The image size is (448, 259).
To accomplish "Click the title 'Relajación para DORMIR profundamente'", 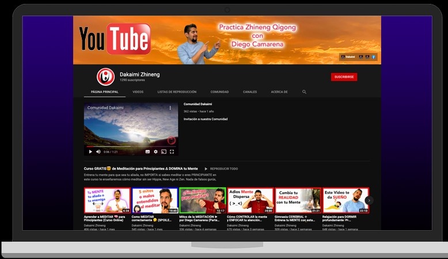I will pos(339,219).
